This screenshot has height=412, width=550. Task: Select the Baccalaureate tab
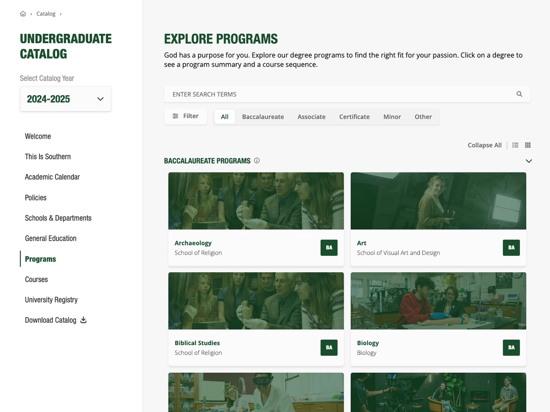(x=263, y=117)
